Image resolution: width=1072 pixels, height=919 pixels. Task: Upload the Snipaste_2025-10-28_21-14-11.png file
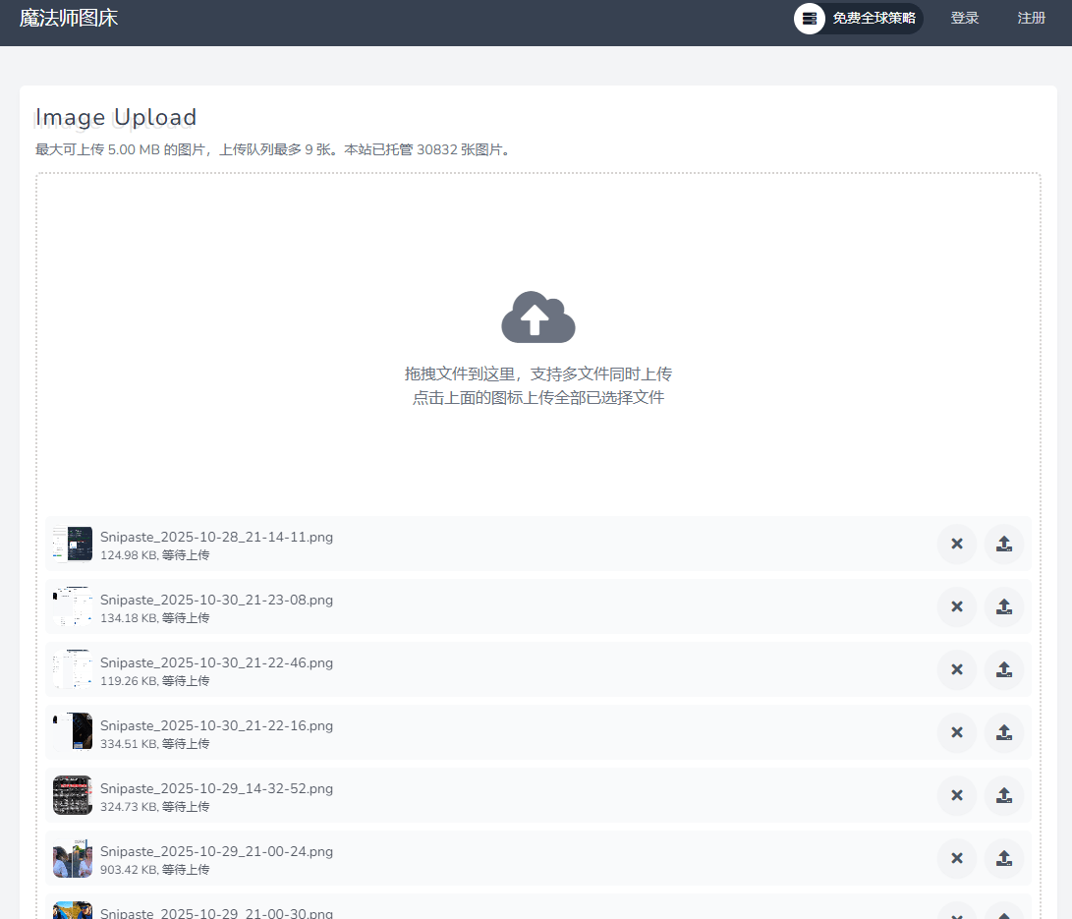pyautogui.click(x=1003, y=545)
